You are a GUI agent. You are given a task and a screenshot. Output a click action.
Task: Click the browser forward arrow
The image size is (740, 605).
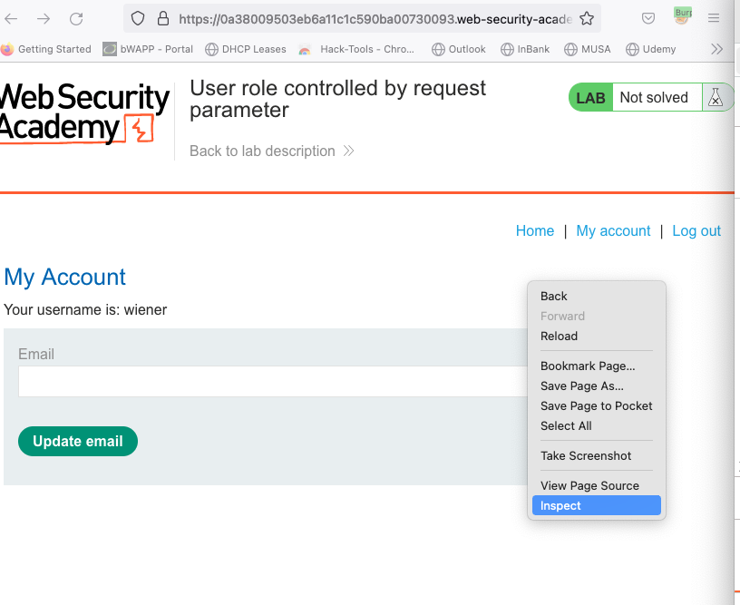tap(44, 19)
